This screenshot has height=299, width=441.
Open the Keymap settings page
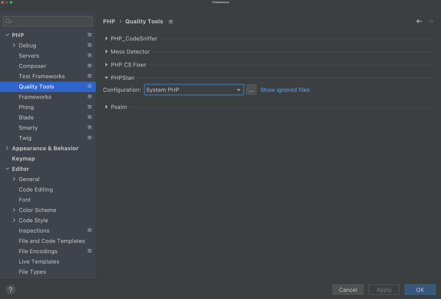[23, 159]
